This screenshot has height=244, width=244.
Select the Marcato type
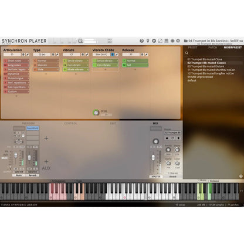pyautogui.click(x=46, y=65)
